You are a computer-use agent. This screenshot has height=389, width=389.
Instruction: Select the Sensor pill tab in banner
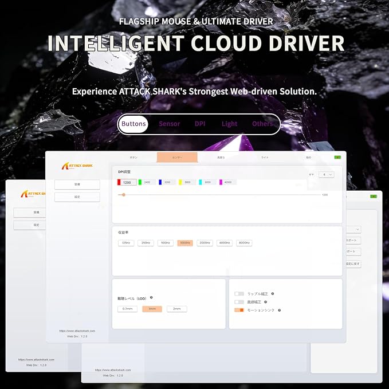click(169, 124)
